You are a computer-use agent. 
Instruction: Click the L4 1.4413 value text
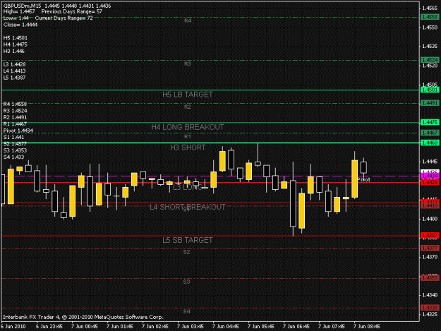(15, 71)
